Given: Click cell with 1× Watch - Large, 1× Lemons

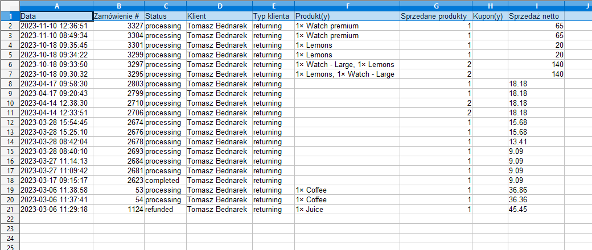Looking at the screenshot, I should (x=347, y=64).
